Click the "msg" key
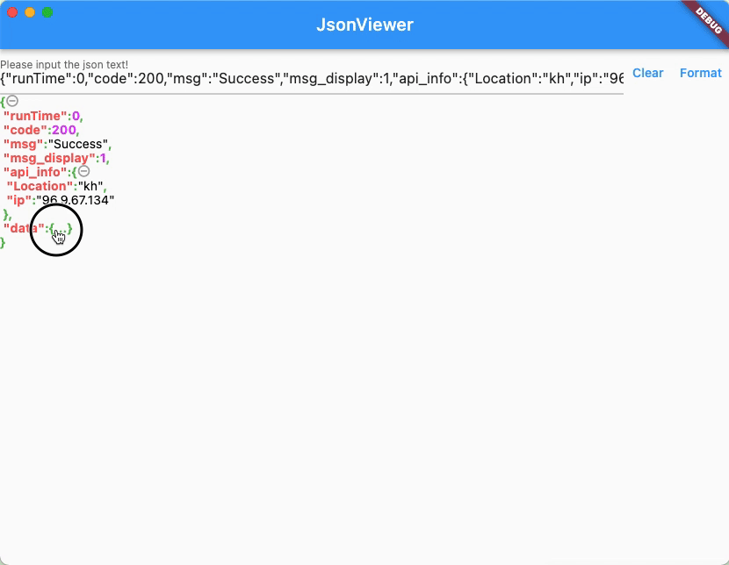729x565 pixels. click(x=23, y=144)
